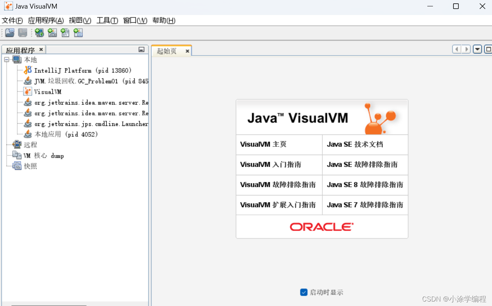Toggle the 启动时显示 checkbox
This screenshot has width=492, height=306.
click(304, 292)
